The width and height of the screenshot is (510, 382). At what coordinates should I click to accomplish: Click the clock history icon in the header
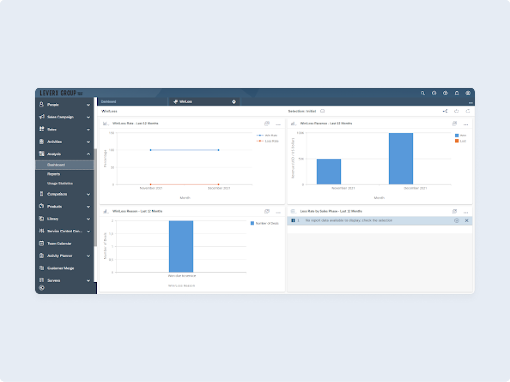pos(434,93)
